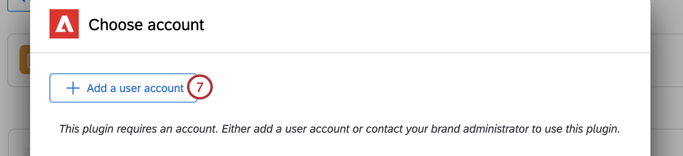The width and height of the screenshot is (683, 156).
Task: Click the back arrow button behind the dialog
Action: [18, 5]
